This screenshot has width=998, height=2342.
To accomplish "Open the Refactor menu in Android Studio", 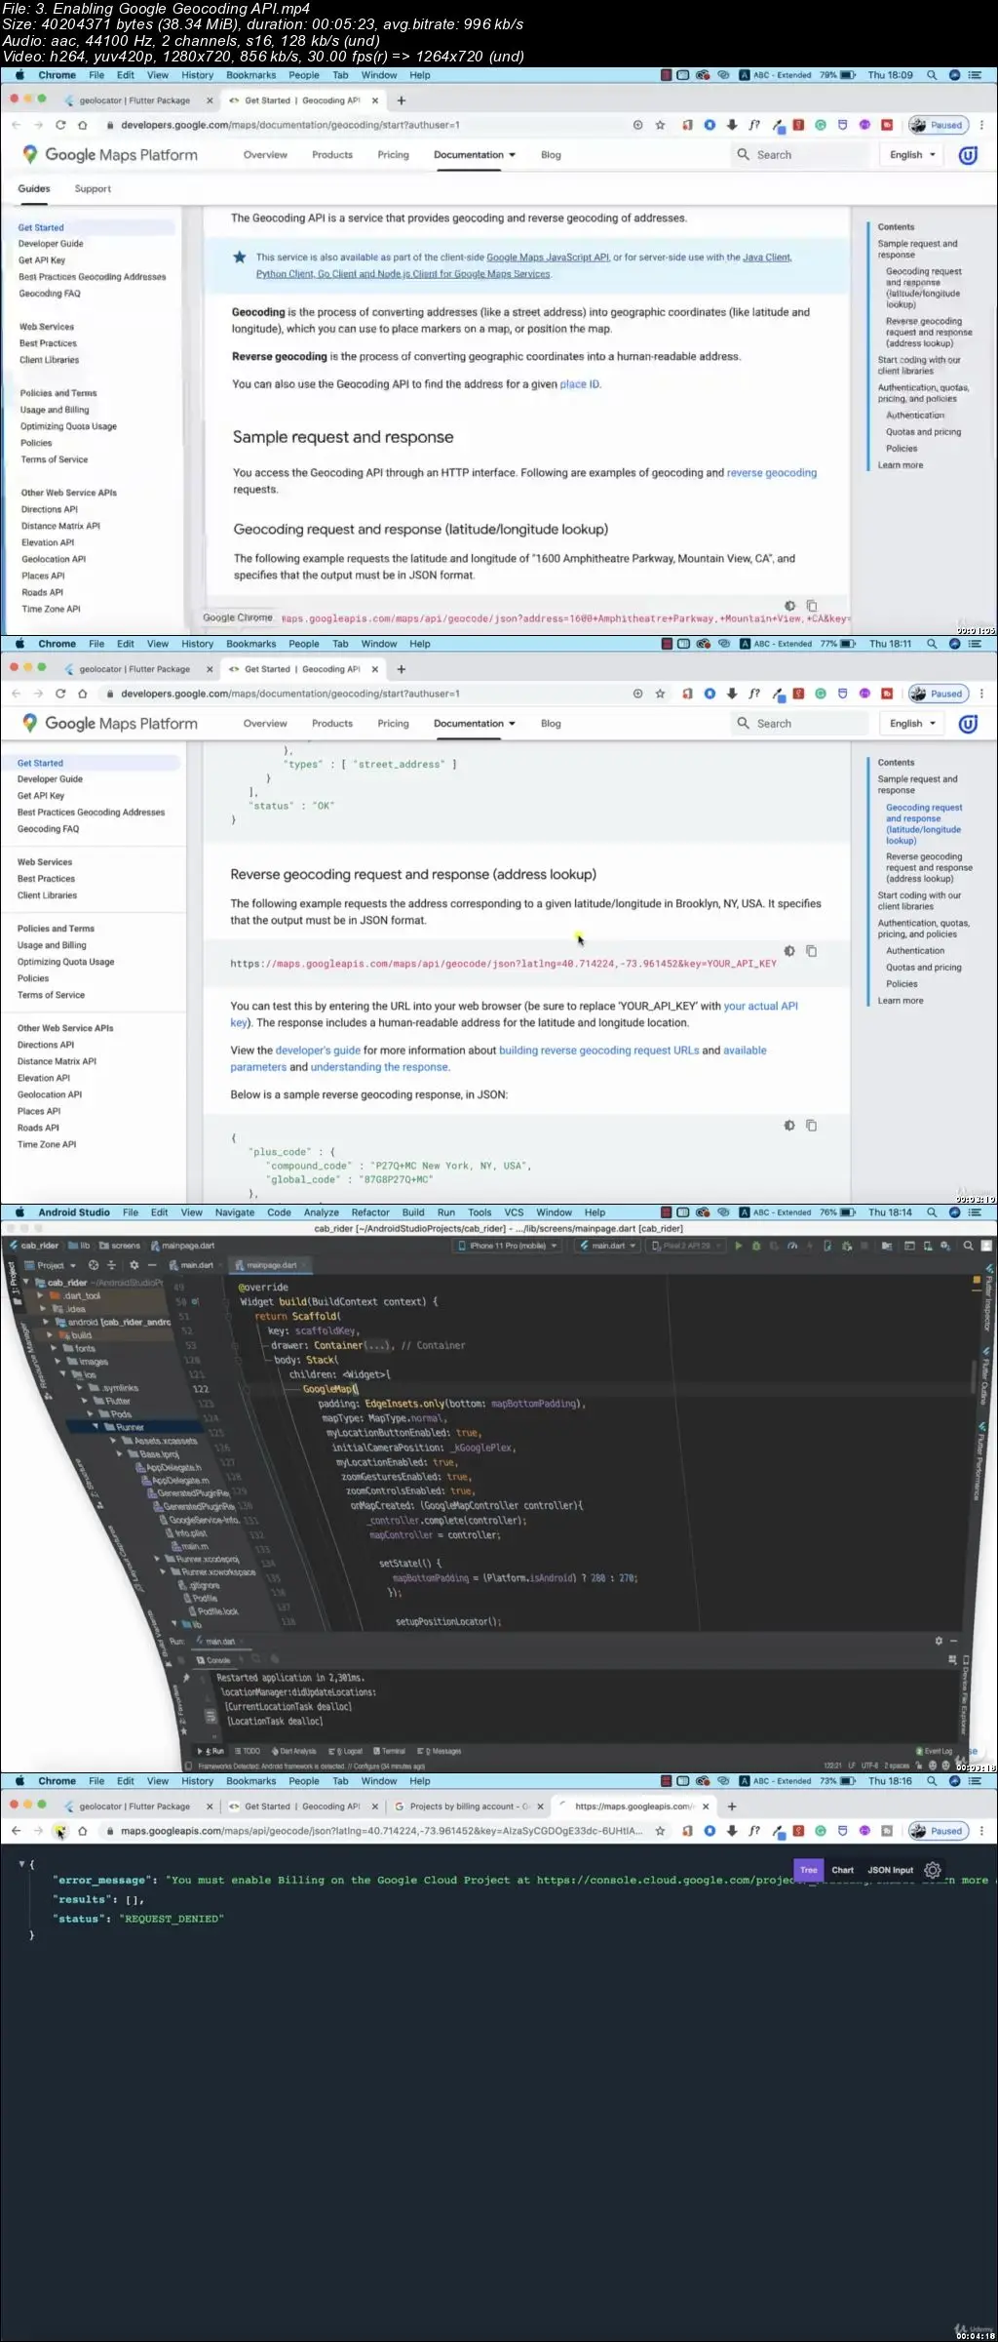I will click(x=370, y=1212).
